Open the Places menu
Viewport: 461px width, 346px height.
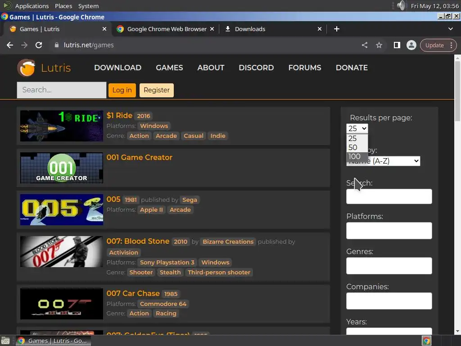pos(63,6)
